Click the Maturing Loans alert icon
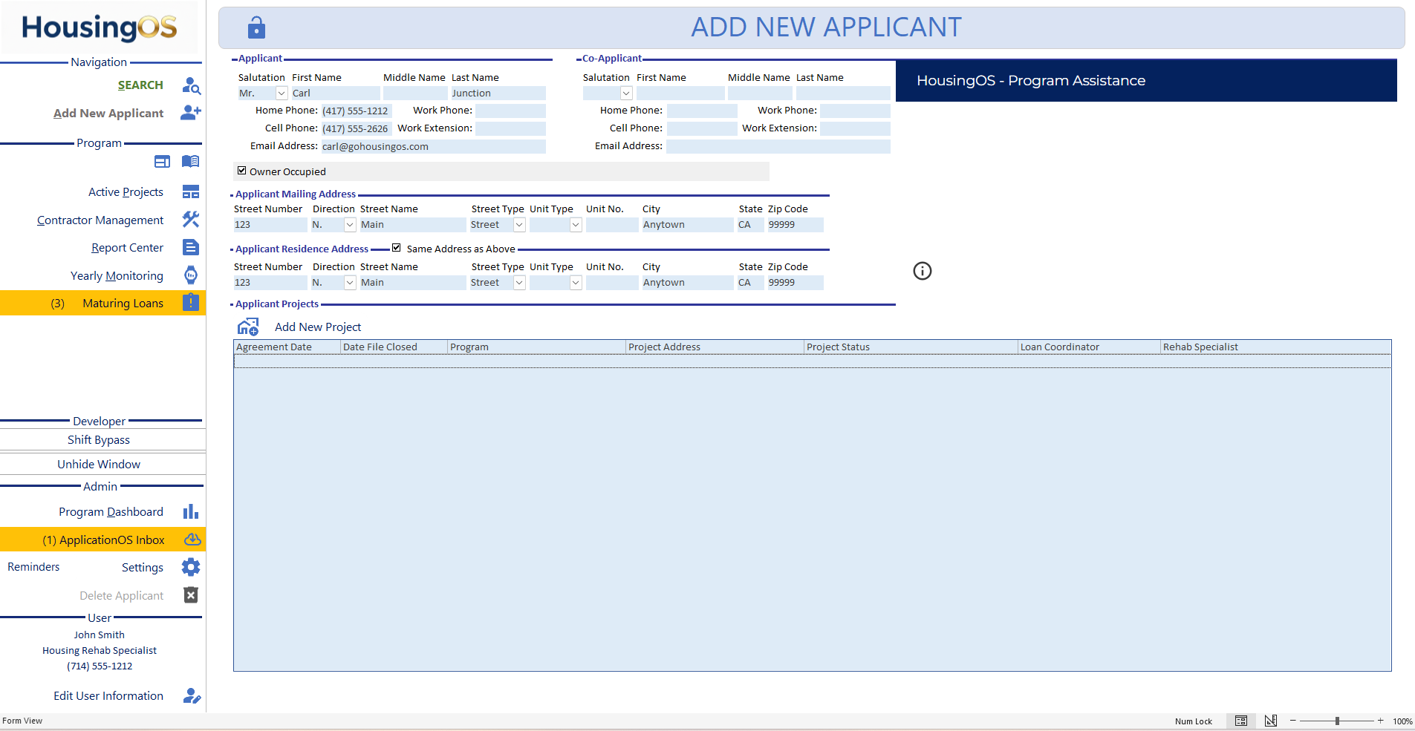1415x731 pixels. pos(191,302)
